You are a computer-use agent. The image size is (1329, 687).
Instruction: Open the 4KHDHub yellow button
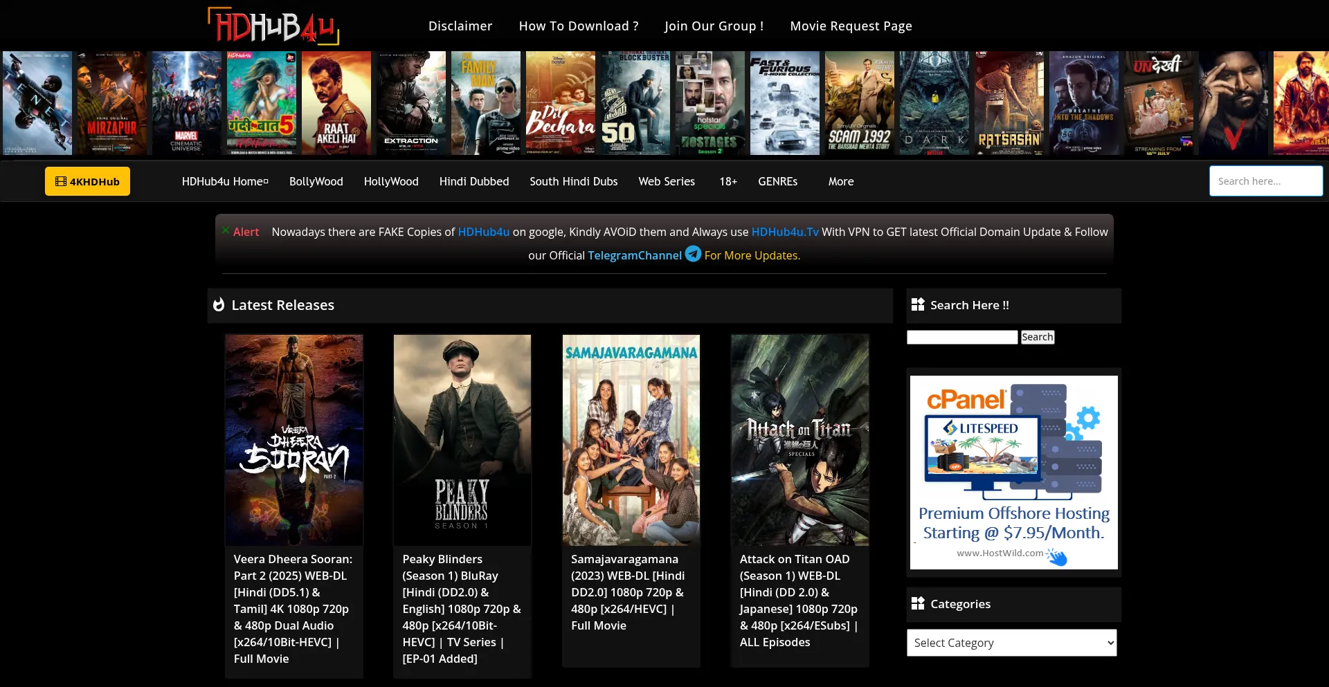[x=87, y=181]
